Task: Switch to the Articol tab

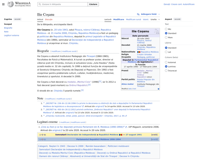Action: pos(40,20)
